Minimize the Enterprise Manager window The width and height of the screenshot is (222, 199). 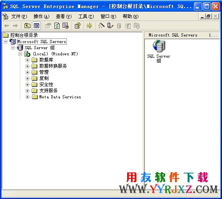point(198,6)
